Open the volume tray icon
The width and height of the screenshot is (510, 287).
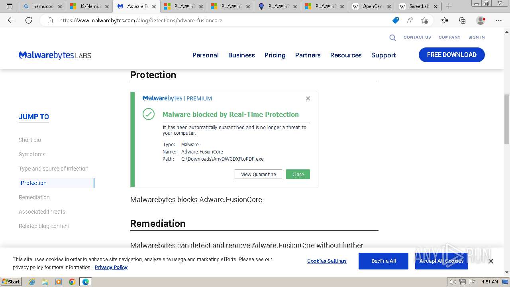(453, 282)
